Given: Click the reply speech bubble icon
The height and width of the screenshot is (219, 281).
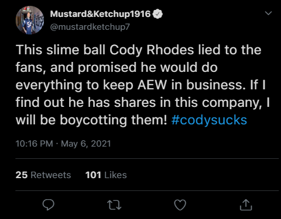Looking at the screenshot, I should [x=49, y=205].
